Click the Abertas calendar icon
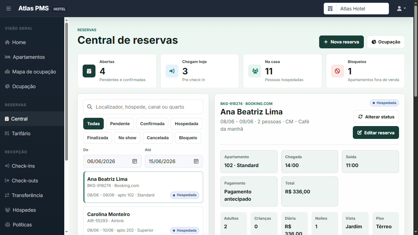 click(89, 71)
